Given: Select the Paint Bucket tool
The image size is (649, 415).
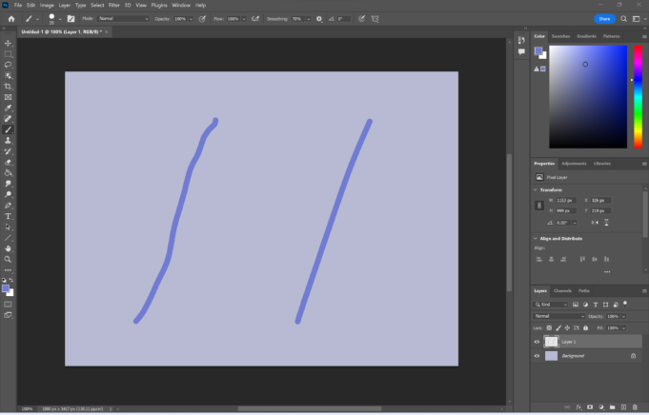Looking at the screenshot, I should coord(8,173).
